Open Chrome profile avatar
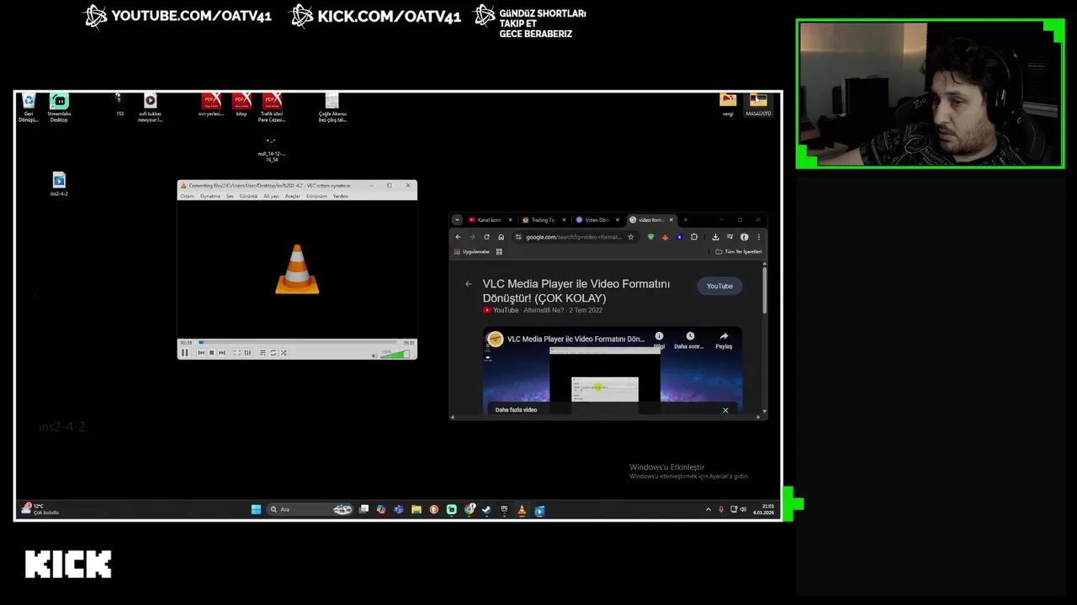1077x605 pixels. coord(744,237)
